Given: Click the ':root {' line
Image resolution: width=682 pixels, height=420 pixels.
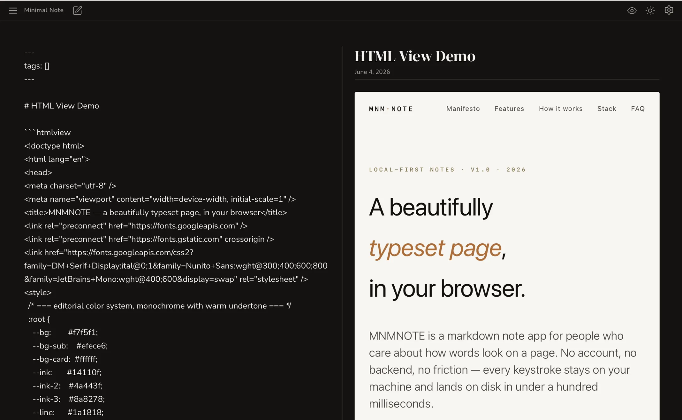Looking at the screenshot, I should tap(39, 319).
